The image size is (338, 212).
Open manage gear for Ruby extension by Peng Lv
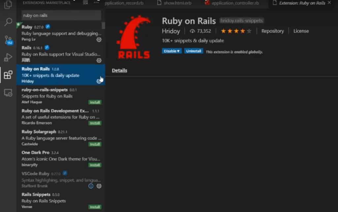coord(99,40)
